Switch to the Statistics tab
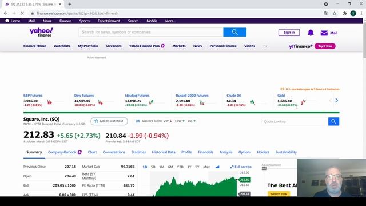This screenshot has height=206, width=366. [138, 152]
